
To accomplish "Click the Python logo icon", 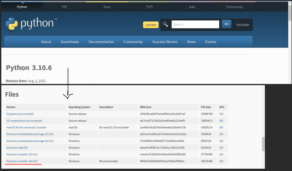I will click(x=12, y=24).
